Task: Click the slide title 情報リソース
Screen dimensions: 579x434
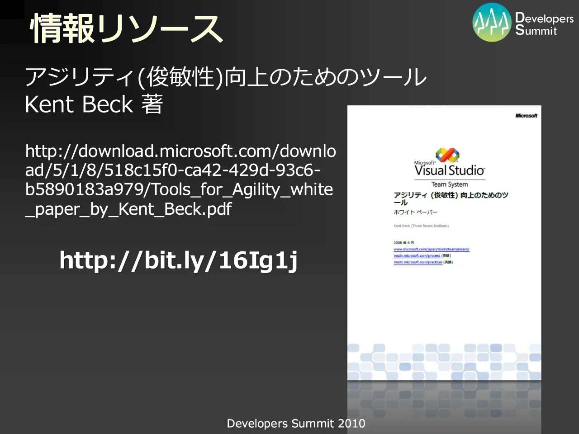Action: [x=126, y=28]
